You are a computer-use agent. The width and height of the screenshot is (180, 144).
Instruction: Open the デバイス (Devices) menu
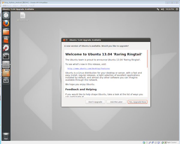24,6
